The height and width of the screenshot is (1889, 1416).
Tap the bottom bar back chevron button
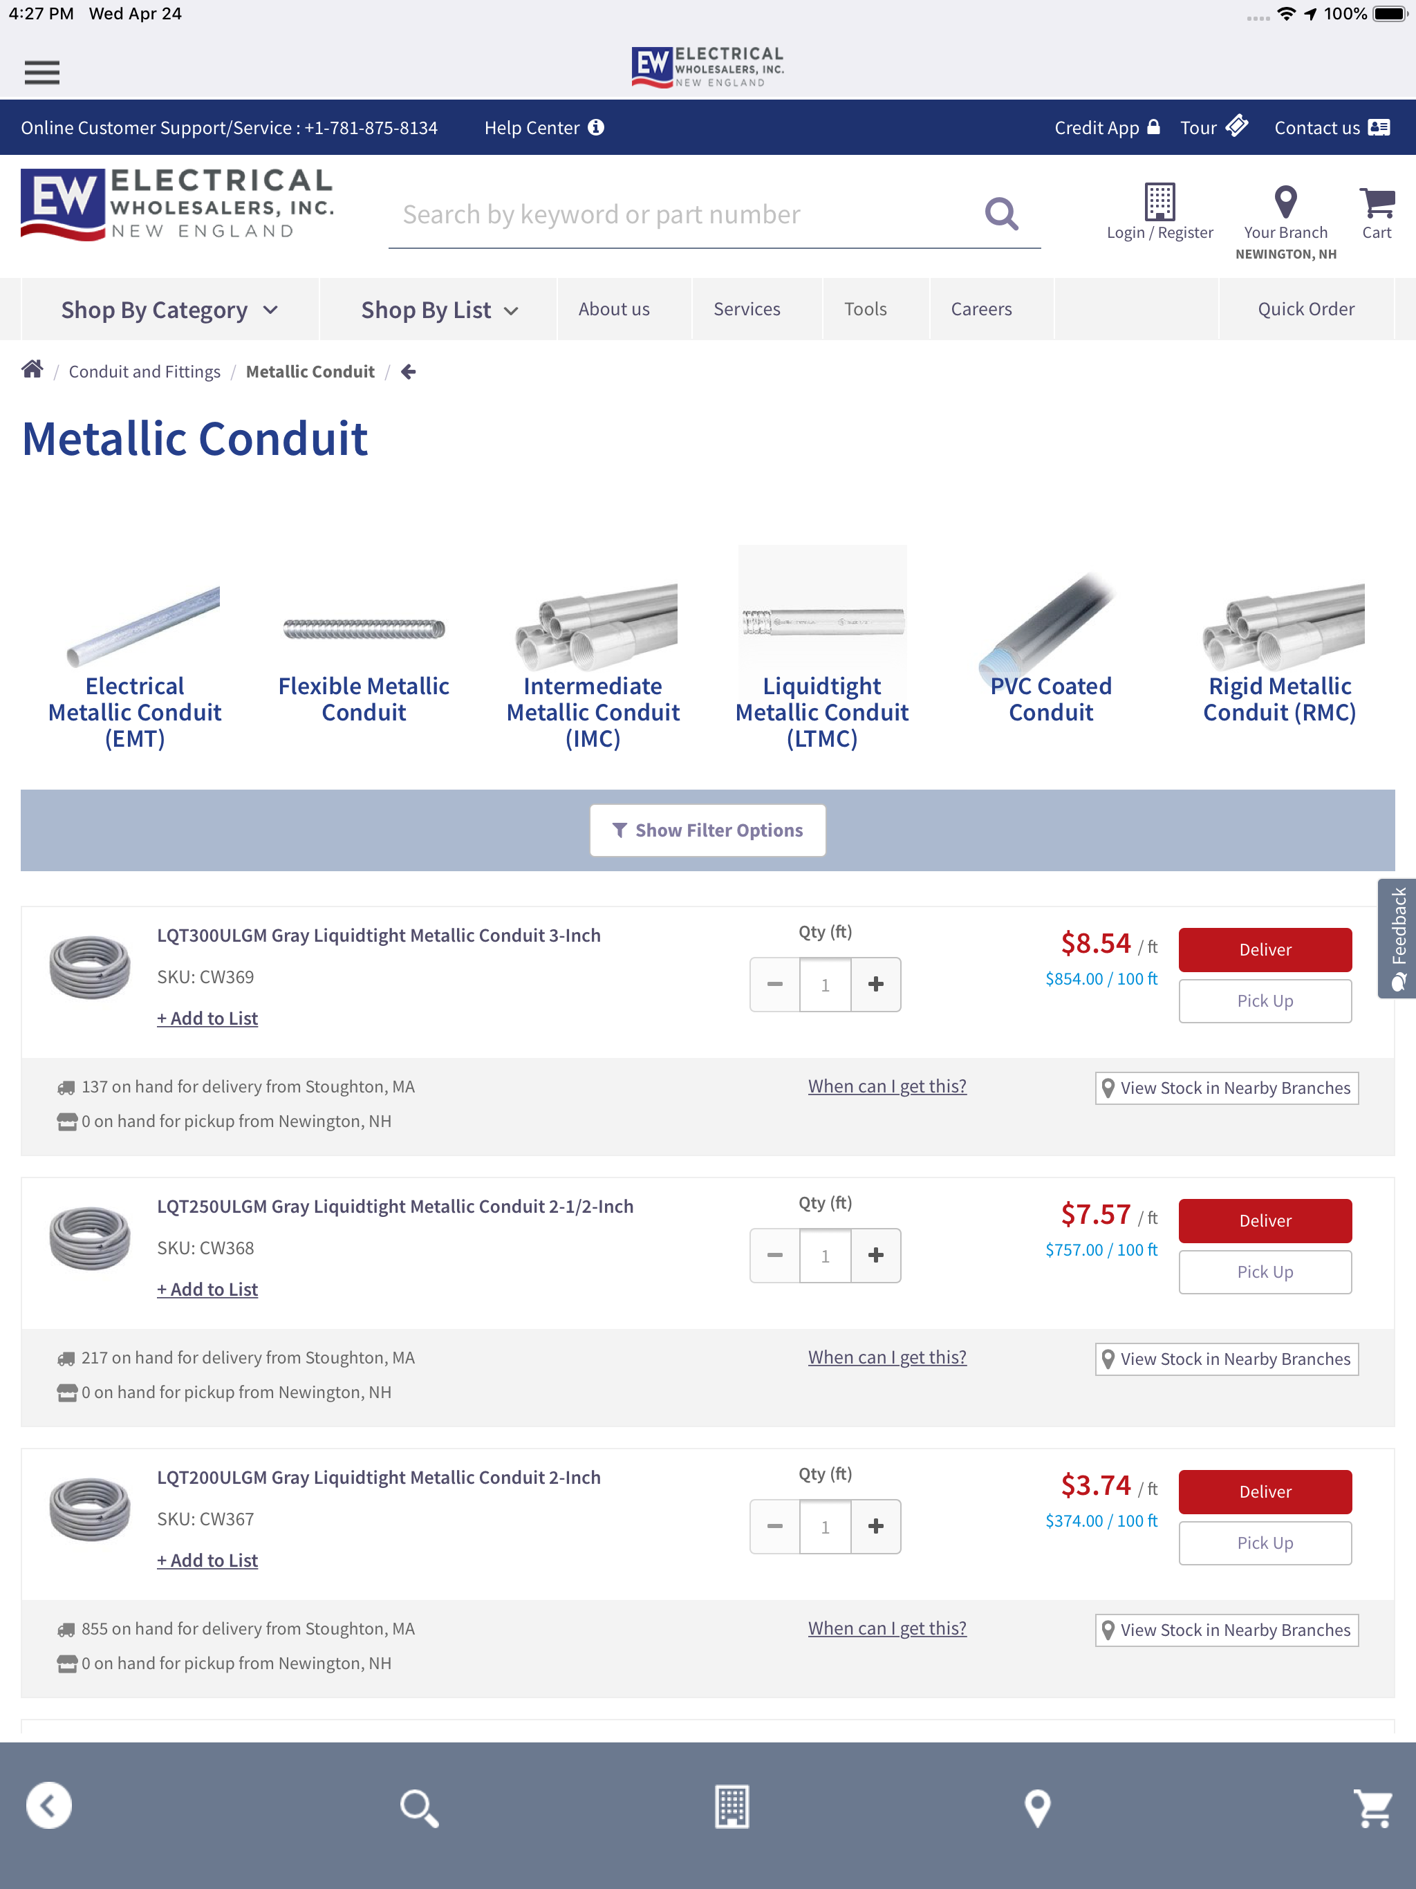click(48, 1805)
